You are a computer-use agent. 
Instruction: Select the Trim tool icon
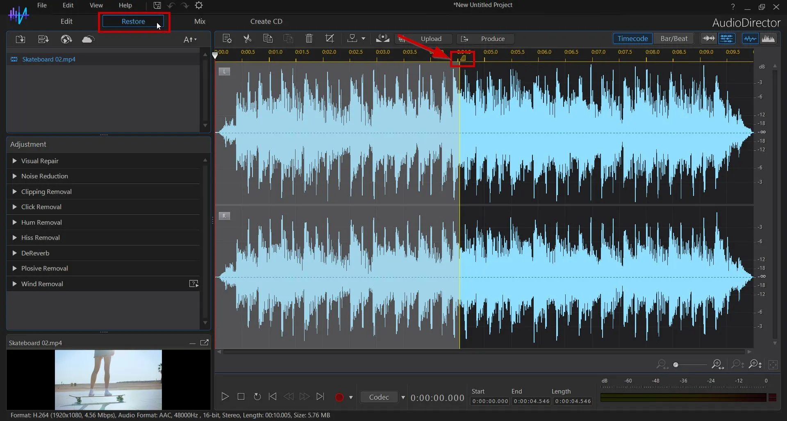[x=330, y=38]
